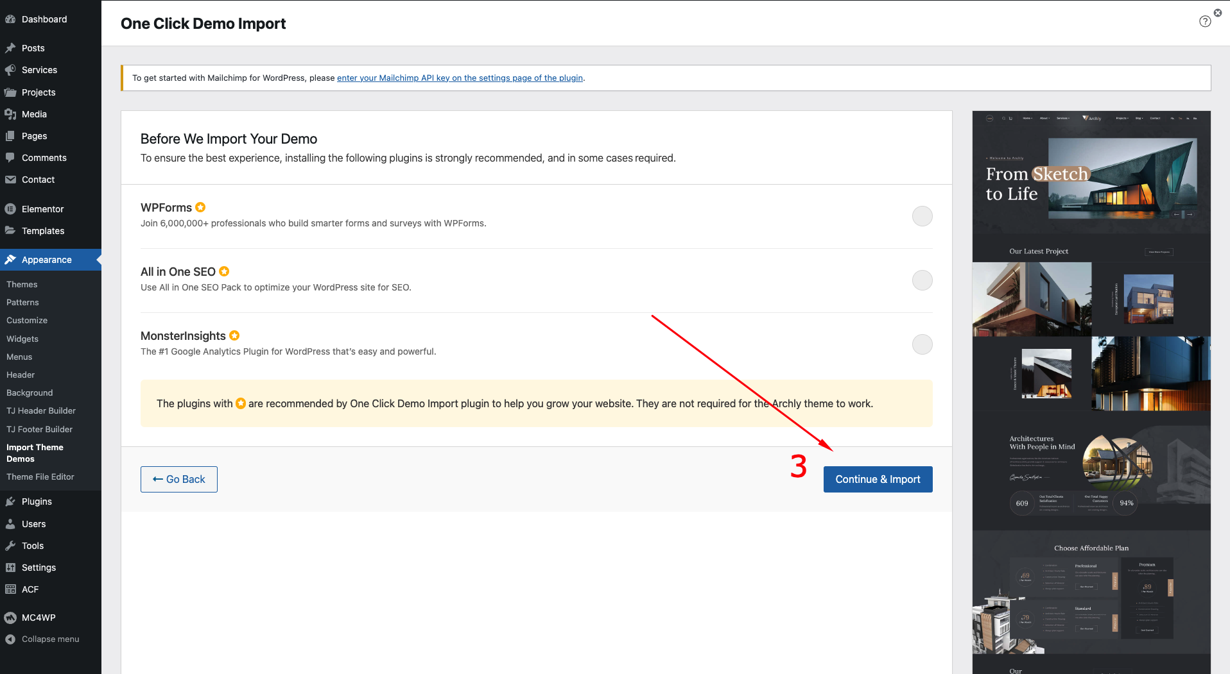1230x674 pixels.
Task: Click the Pages document icon
Action: click(x=10, y=136)
